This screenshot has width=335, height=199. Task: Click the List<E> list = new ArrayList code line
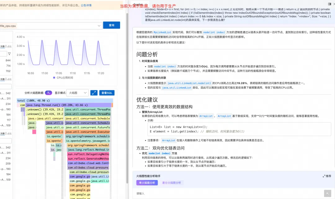(178, 127)
